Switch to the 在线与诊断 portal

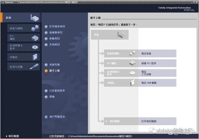[x=23, y=66]
